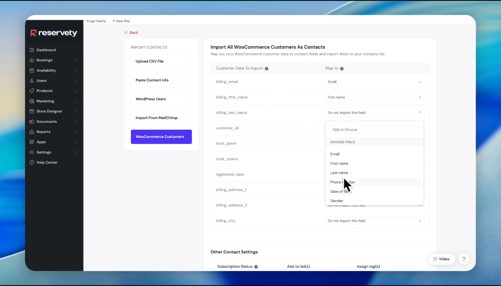501x286 pixels.
Task: Click the Users person icon
Action: (x=32, y=81)
